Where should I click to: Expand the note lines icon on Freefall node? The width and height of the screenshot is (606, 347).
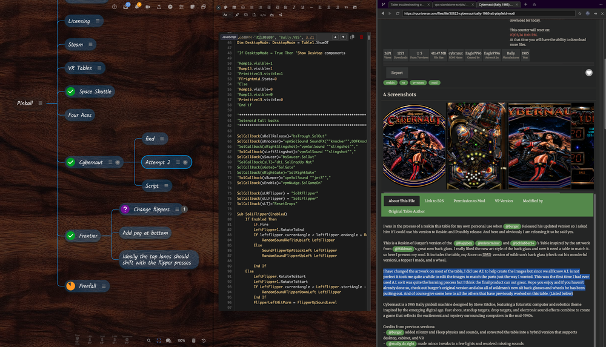(104, 286)
